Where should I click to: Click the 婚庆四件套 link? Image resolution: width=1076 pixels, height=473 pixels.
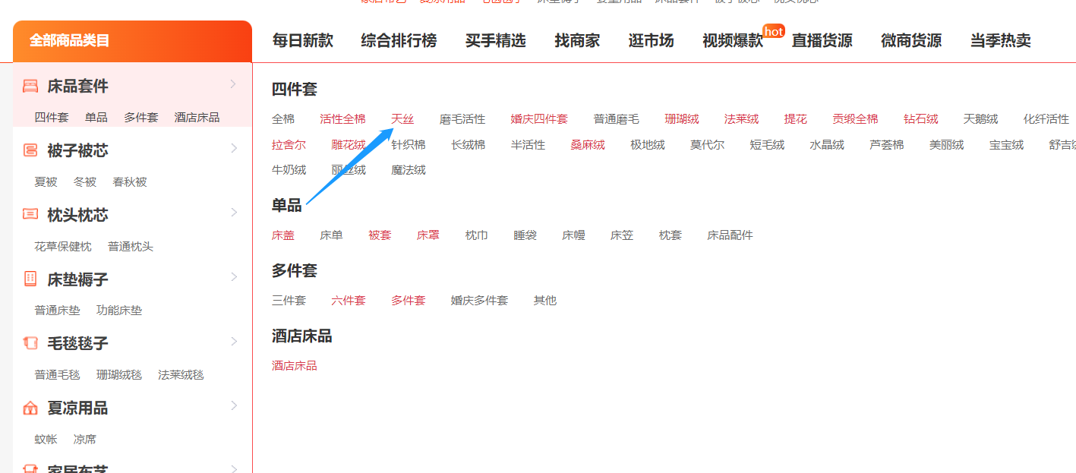539,119
